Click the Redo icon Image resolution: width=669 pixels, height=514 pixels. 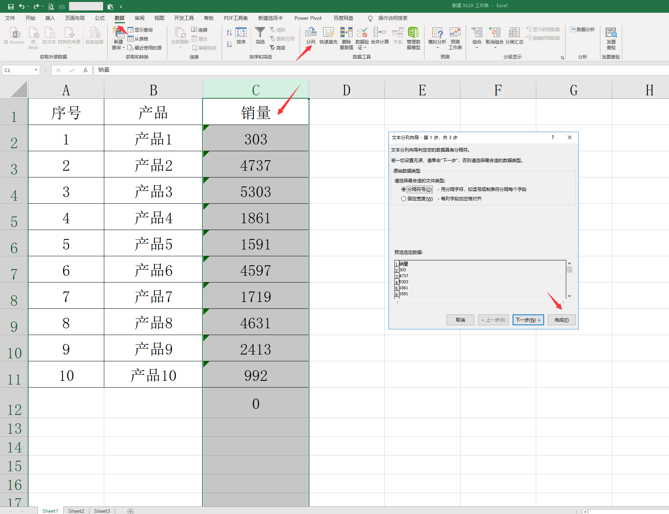(x=36, y=6)
